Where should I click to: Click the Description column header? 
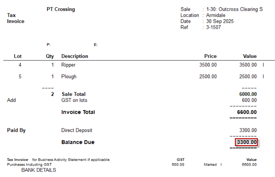pos(74,56)
